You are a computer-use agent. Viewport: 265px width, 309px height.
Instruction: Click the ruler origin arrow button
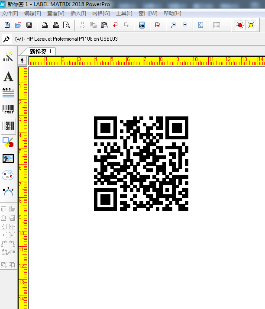(22, 60)
